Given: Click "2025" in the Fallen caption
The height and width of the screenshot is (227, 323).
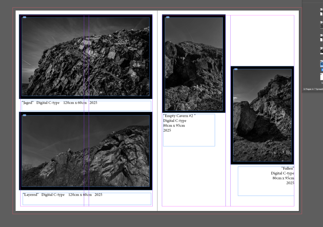Looking at the screenshot, I should (290, 183).
